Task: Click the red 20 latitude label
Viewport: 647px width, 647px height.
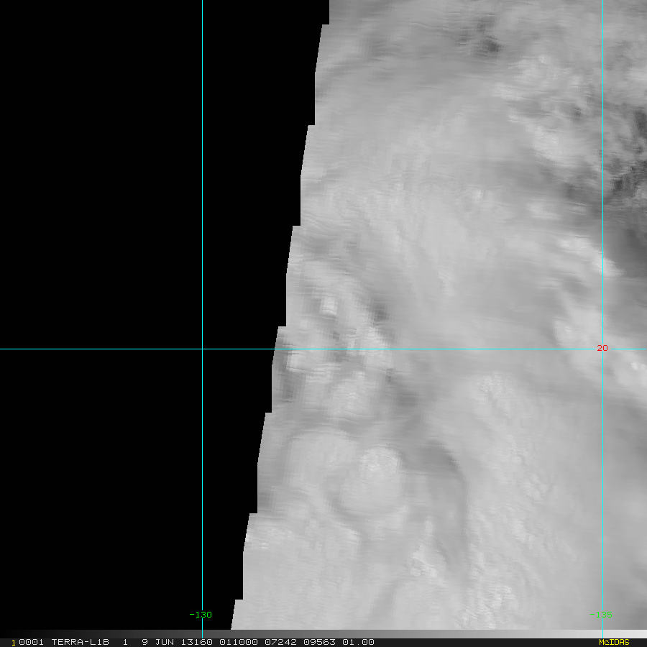Action: (602, 348)
